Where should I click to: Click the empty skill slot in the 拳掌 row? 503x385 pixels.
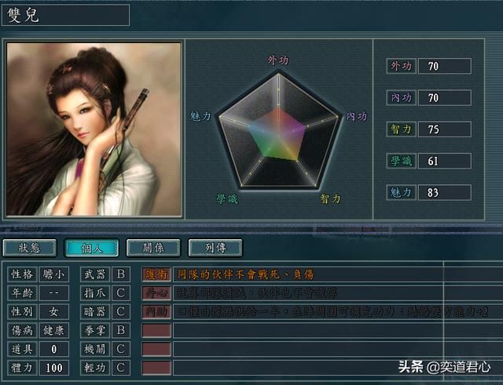click(156, 330)
